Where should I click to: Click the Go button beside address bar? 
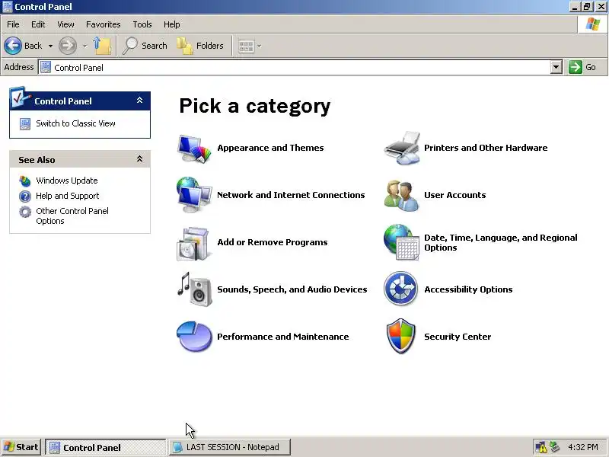click(x=582, y=67)
